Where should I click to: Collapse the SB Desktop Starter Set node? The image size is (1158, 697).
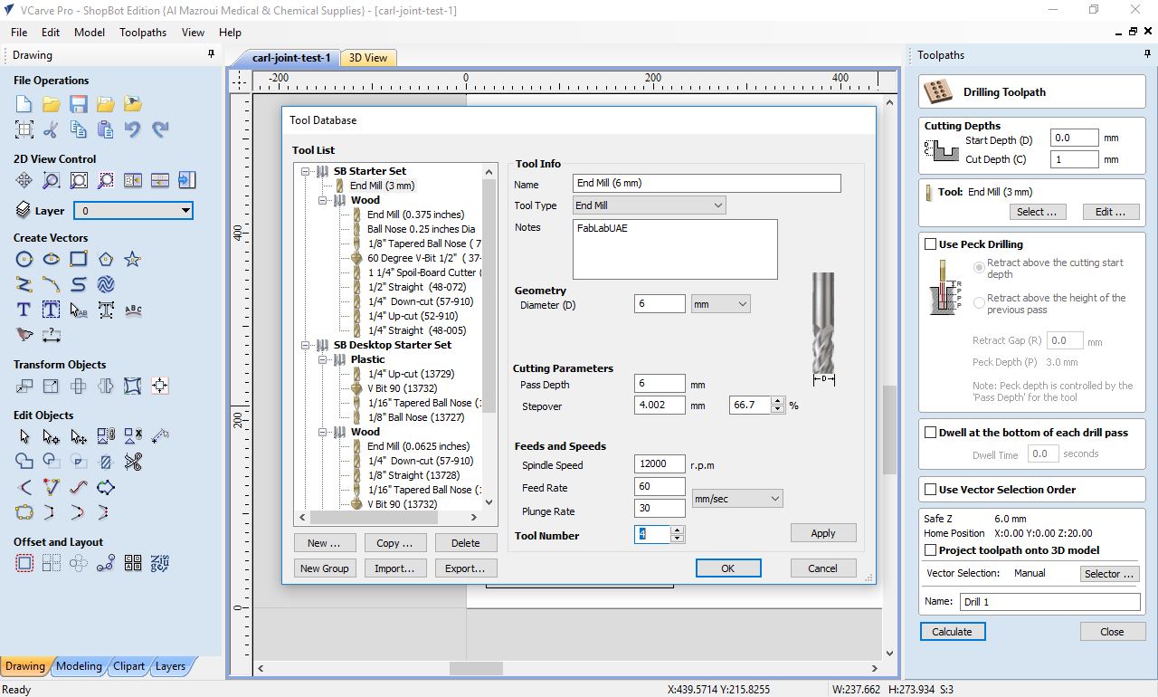click(x=307, y=345)
